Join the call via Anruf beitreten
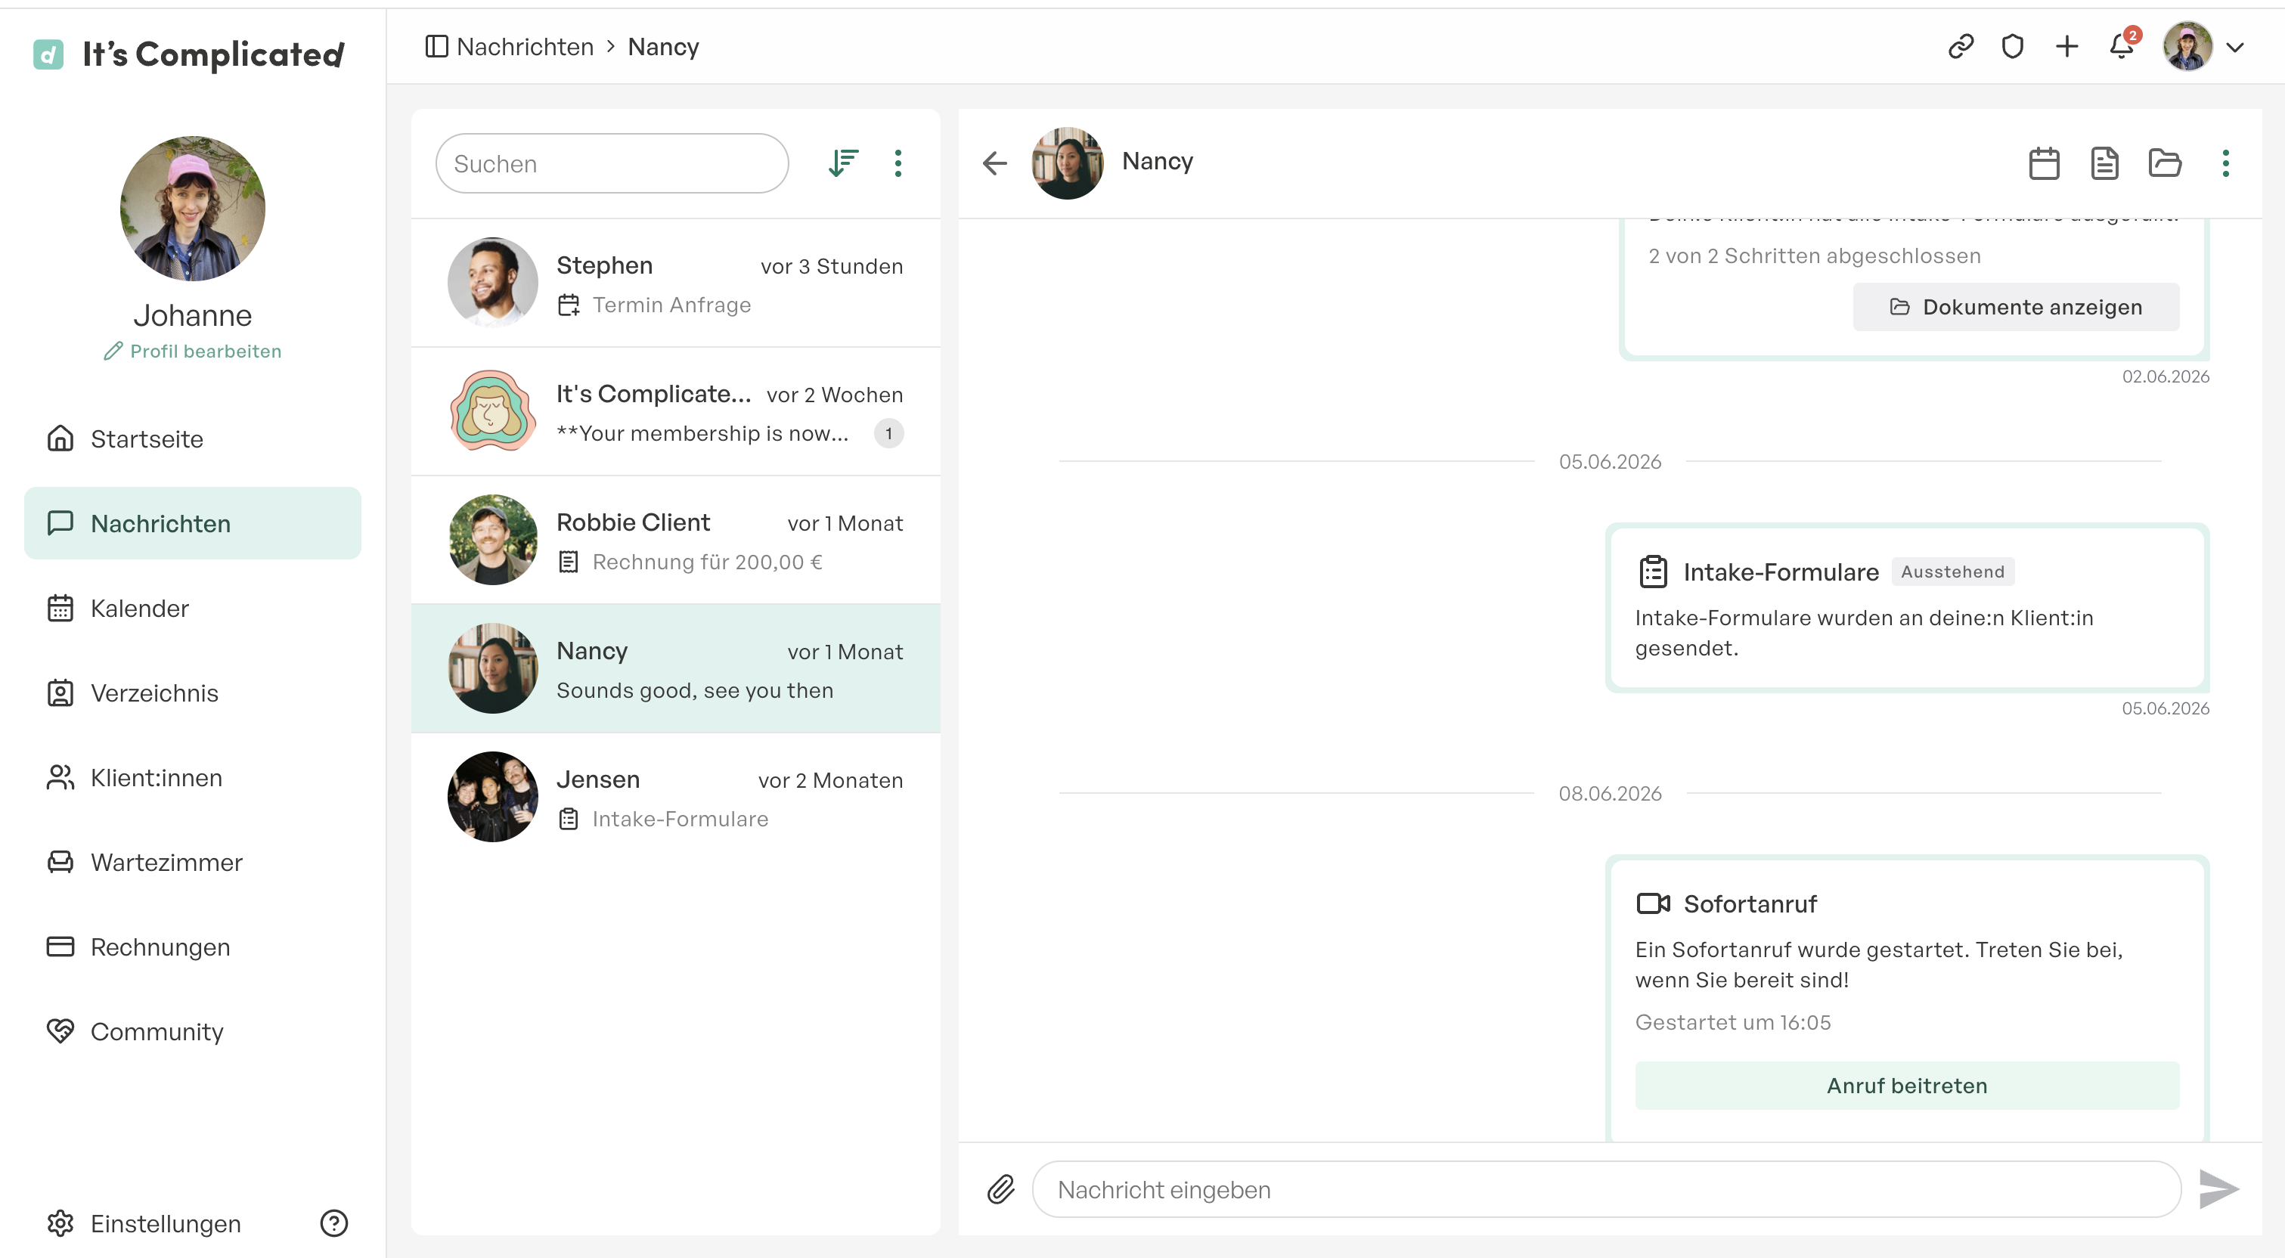This screenshot has width=2285, height=1258. [1907, 1085]
